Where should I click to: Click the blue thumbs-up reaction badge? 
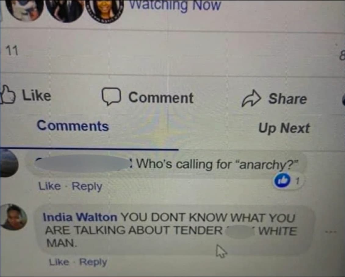click(282, 181)
